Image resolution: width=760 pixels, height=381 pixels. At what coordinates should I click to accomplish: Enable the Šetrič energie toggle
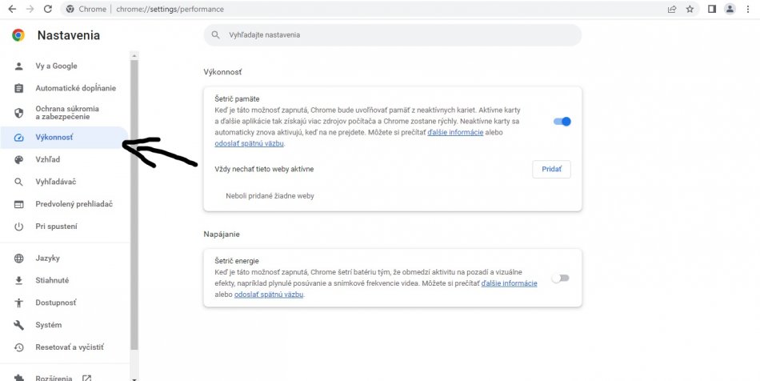561,278
